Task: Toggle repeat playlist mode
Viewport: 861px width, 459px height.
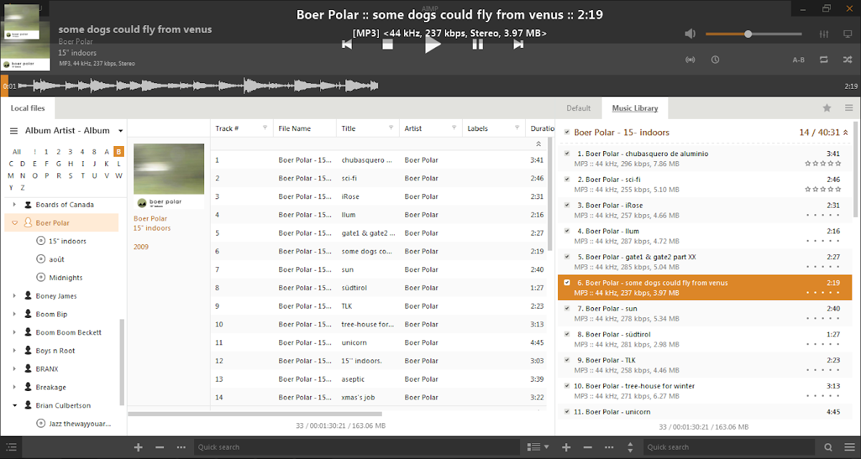Action: coord(824,59)
